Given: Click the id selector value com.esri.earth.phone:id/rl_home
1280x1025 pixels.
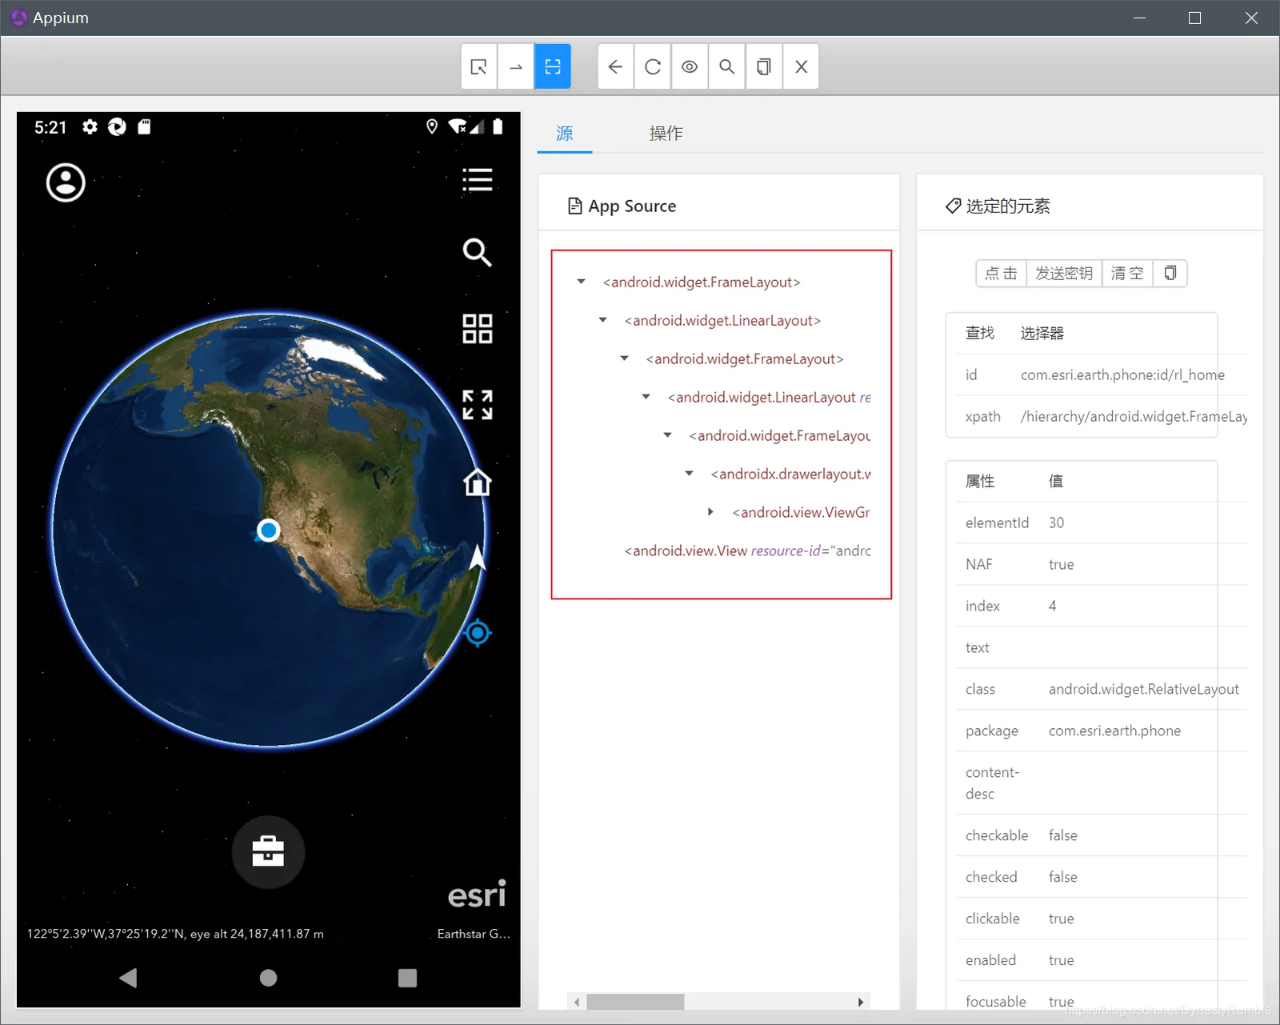Looking at the screenshot, I should click(1122, 374).
